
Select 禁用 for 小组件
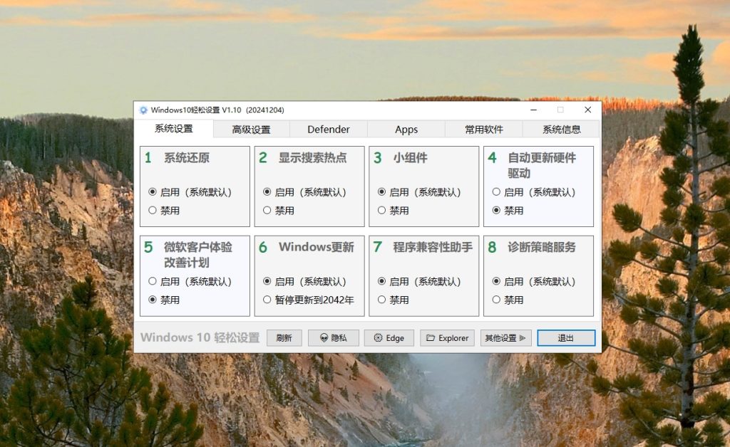[x=393, y=211]
